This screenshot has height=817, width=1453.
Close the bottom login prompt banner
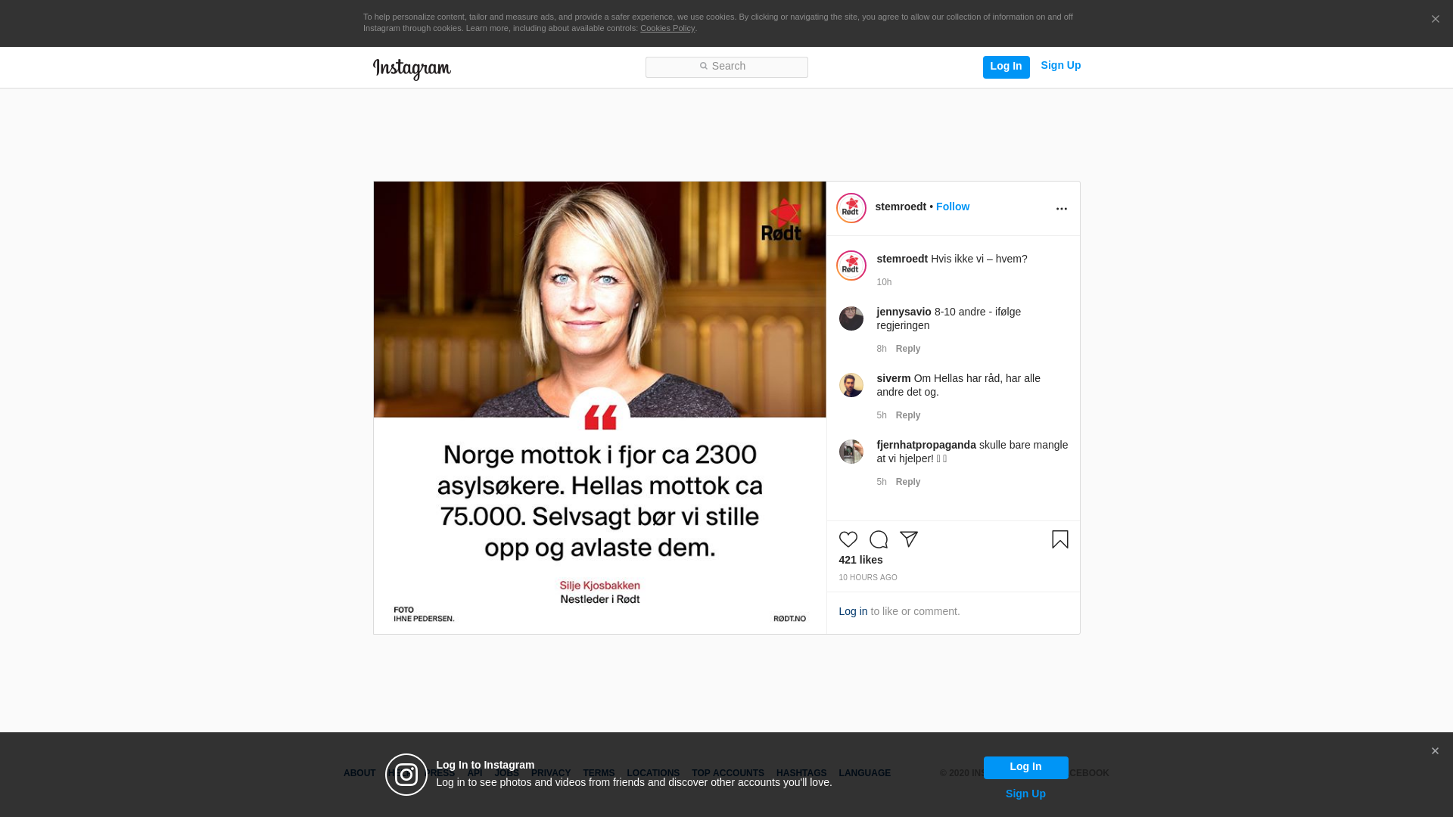click(x=1435, y=751)
